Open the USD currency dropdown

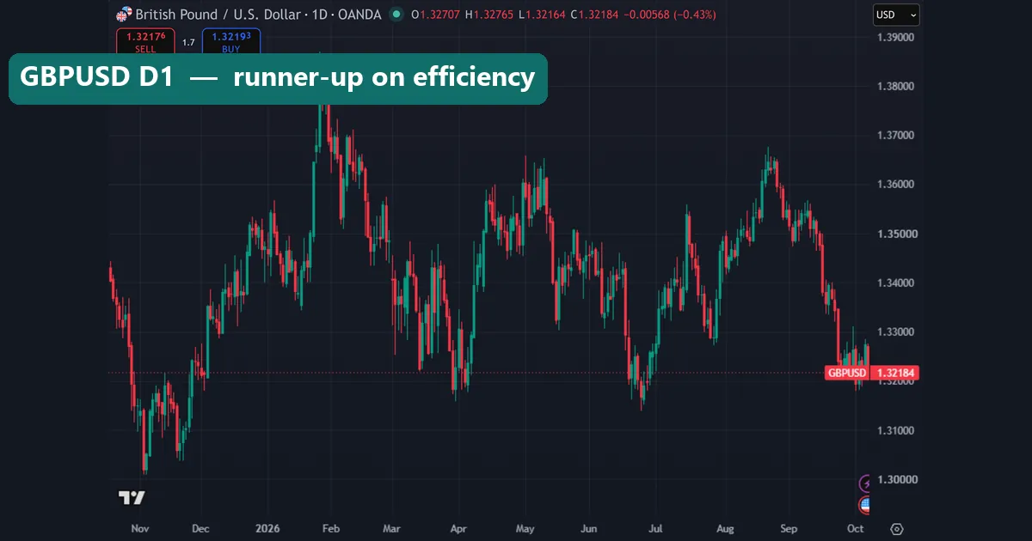[x=896, y=15]
